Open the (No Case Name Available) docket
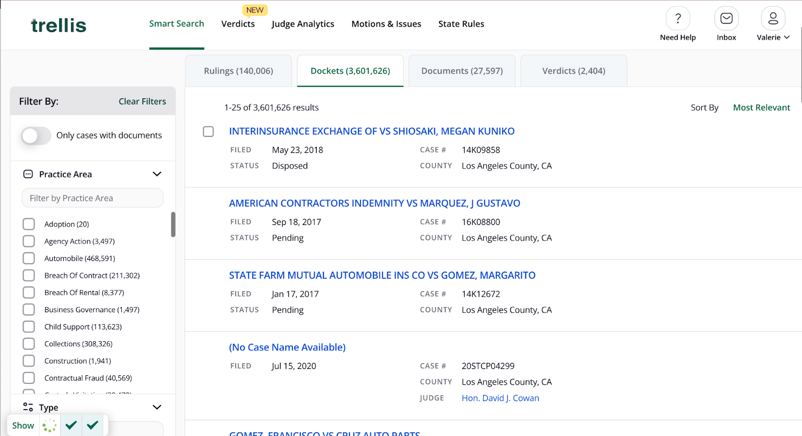Viewport: 802px width, 436px height. (x=287, y=347)
